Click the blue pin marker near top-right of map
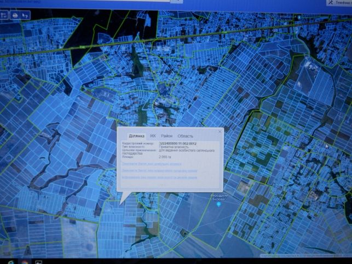The width and height of the screenshot is (352, 264). pos(299,17)
